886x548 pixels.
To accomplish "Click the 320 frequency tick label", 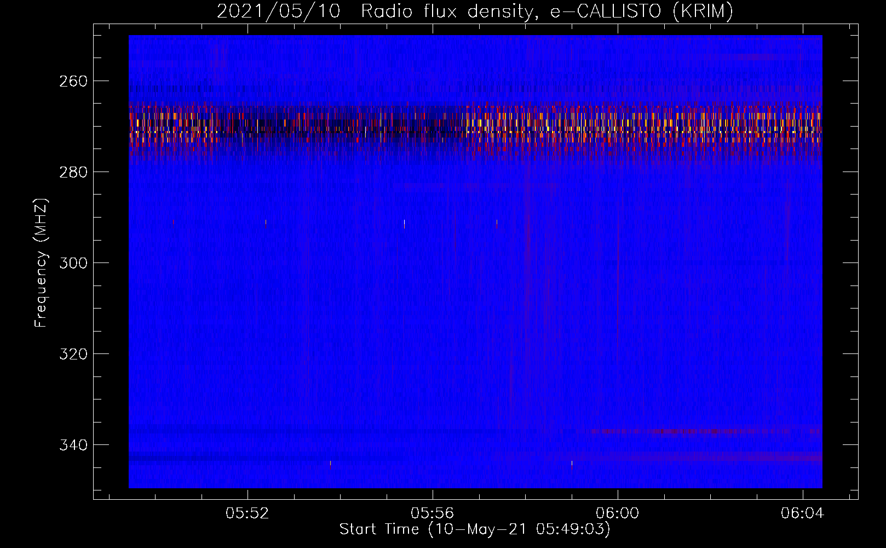I will pyautogui.click(x=73, y=354).
